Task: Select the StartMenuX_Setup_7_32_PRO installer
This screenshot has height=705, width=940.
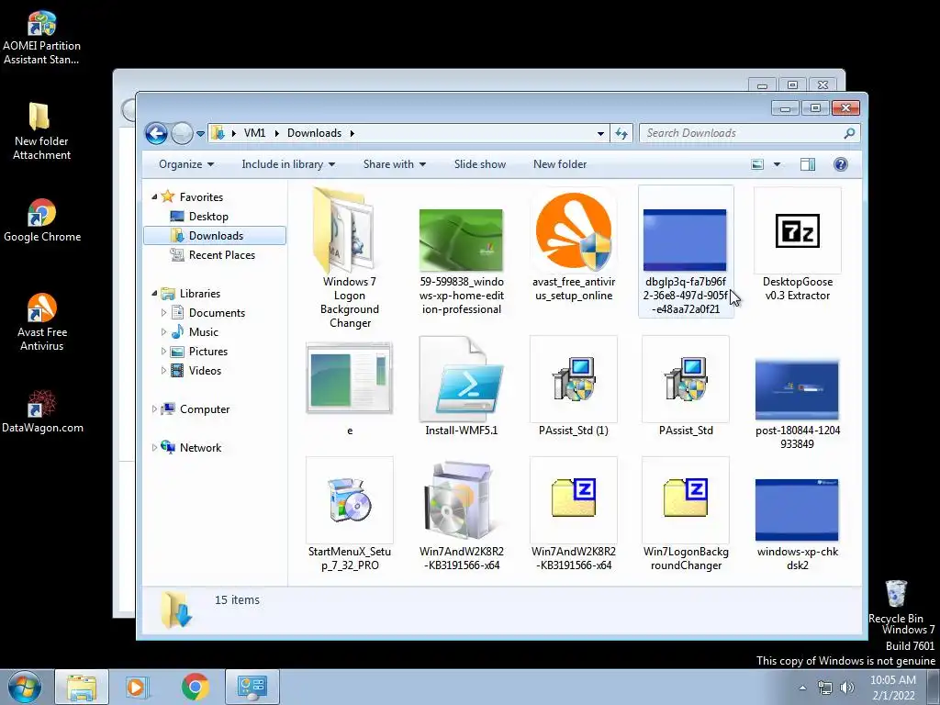Action: (x=350, y=514)
